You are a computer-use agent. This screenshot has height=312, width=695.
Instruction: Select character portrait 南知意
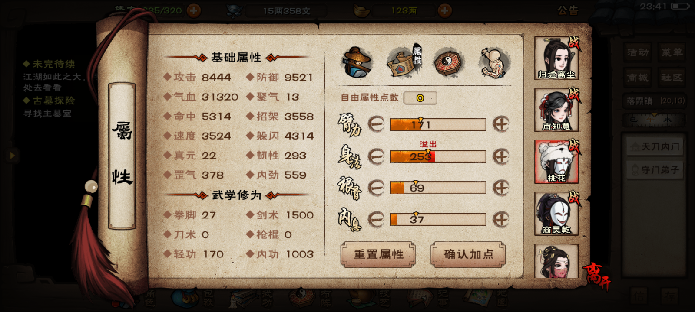(x=556, y=110)
